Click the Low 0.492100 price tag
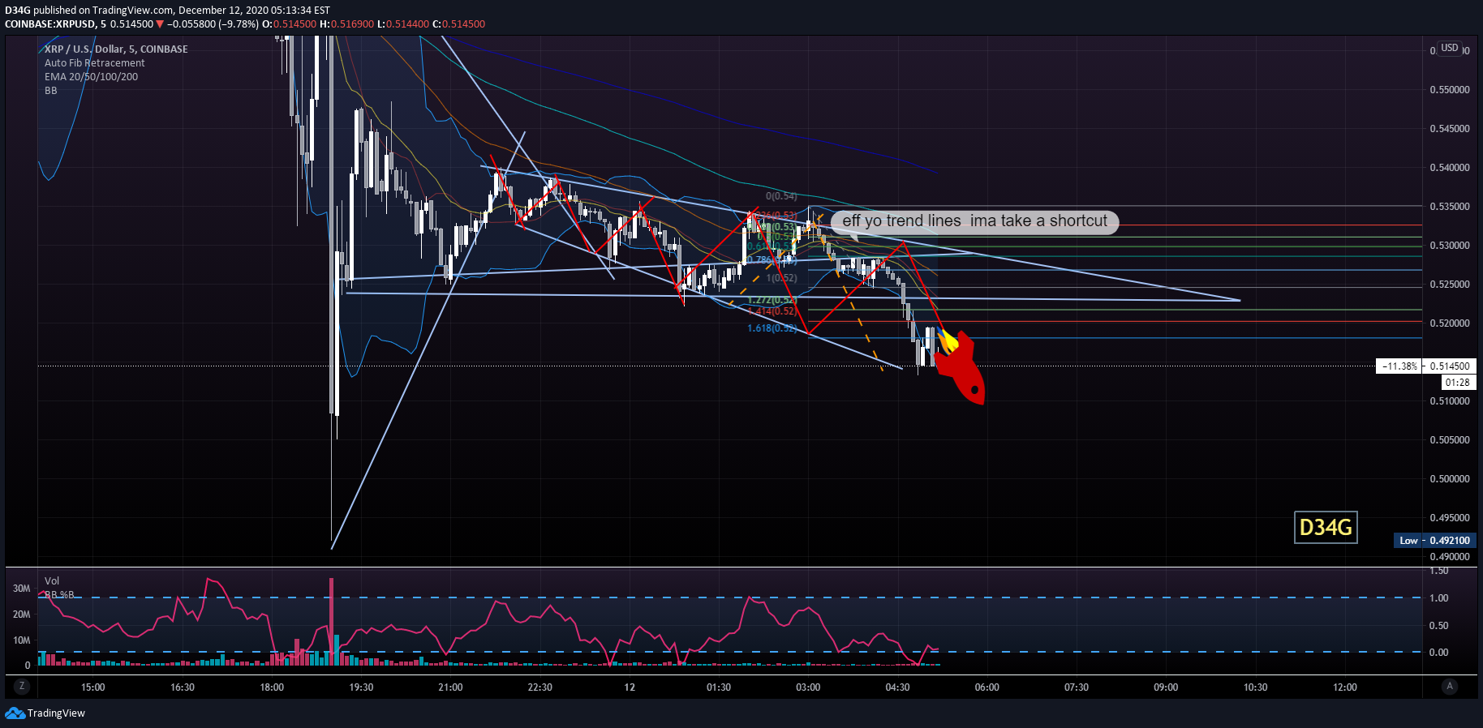This screenshot has width=1483, height=728. click(x=1434, y=541)
